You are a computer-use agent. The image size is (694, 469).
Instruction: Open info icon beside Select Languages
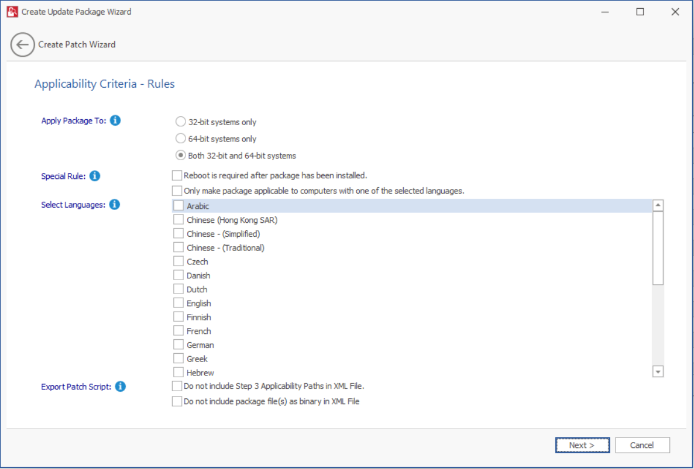(115, 205)
